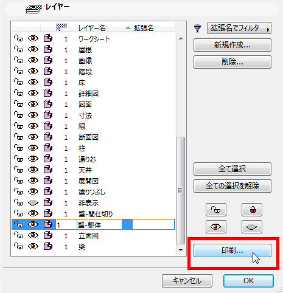Image resolution: width=283 pixels, height=293 pixels.
Task: Toggle visibility of 寸法 layer
Action: [x=33, y=115]
